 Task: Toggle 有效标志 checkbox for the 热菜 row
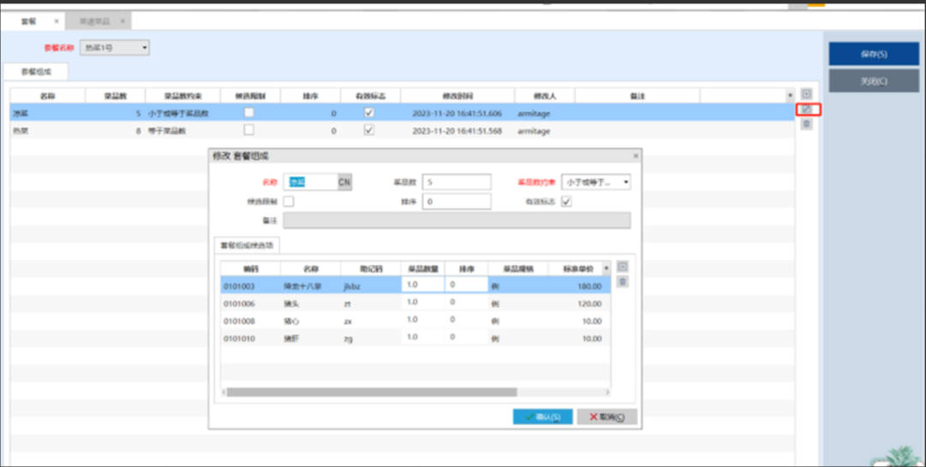pyautogui.click(x=368, y=131)
